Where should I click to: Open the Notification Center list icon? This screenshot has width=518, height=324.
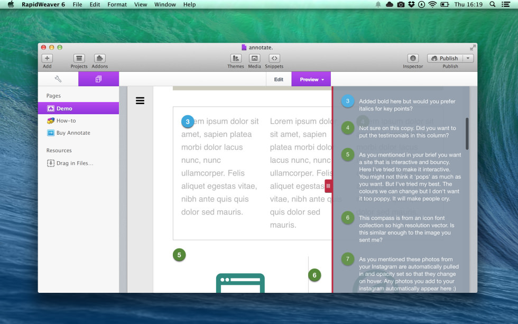click(506, 4)
